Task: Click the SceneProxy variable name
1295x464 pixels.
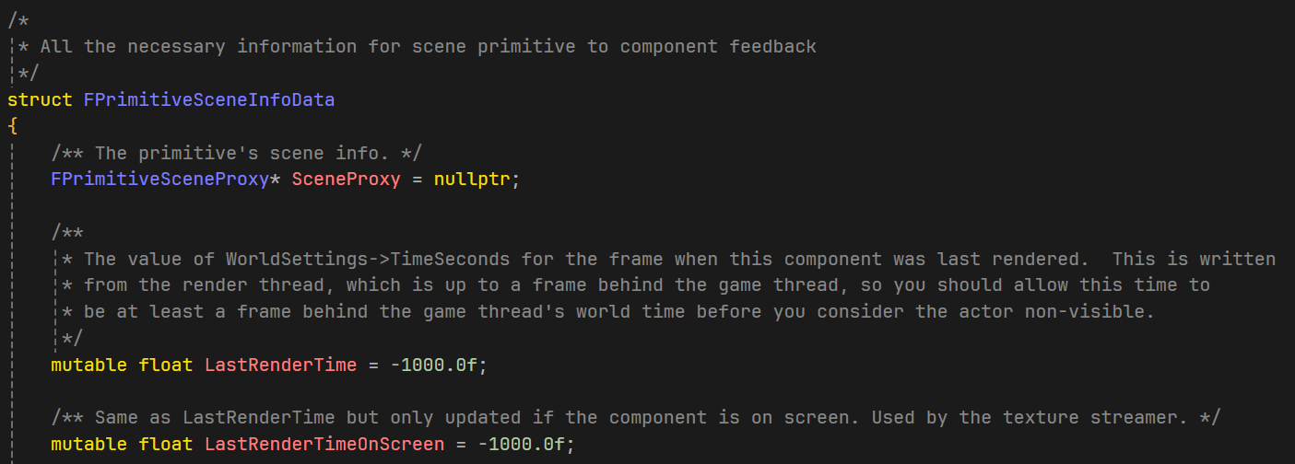Action: (x=346, y=179)
